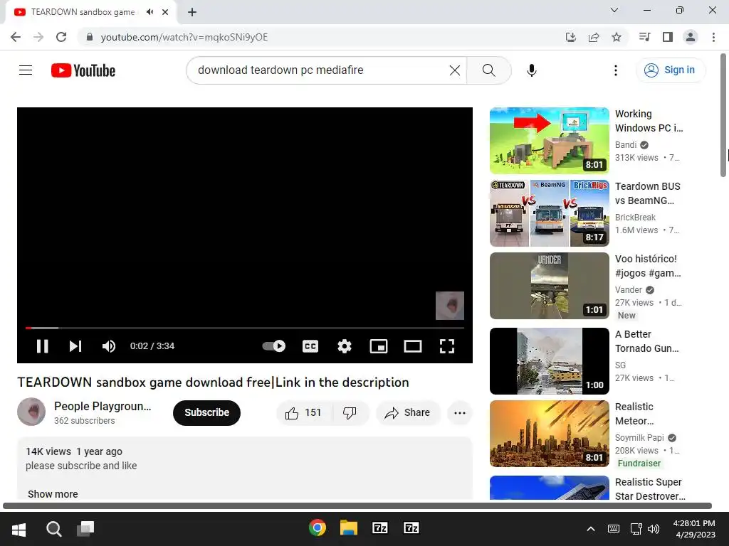Open a new browser tab
This screenshot has width=729, height=546.
click(x=192, y=12)
